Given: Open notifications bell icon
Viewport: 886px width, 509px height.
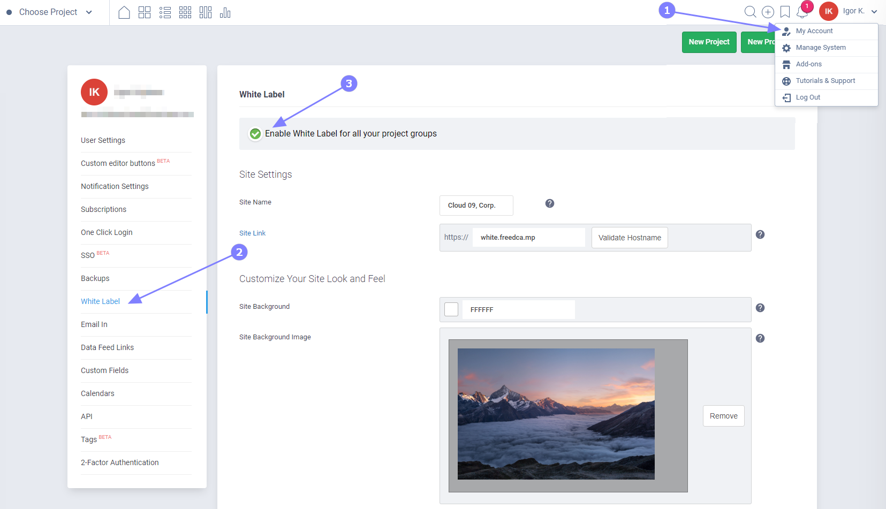Looking at the screenshot, I should pos(802,12).
